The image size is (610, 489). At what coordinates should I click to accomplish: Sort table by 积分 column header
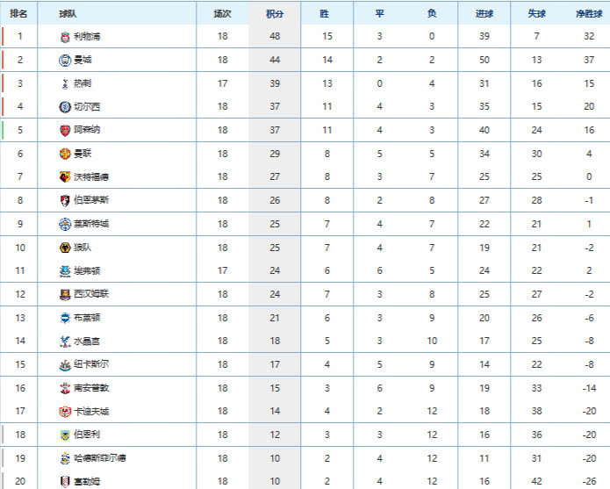[x=275, y=14]
